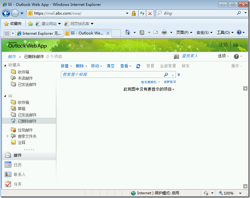The width and height of the screenshot is (250, 198).
Task: Expand search options double chevron
Action: 179,75
